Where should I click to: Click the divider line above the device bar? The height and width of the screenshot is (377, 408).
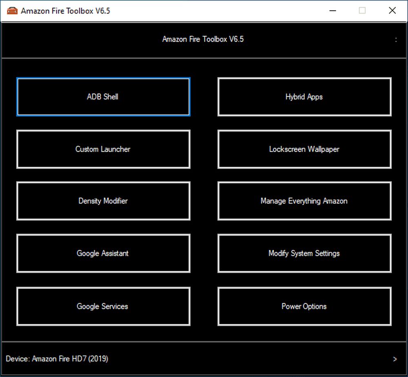pos(204,341)
